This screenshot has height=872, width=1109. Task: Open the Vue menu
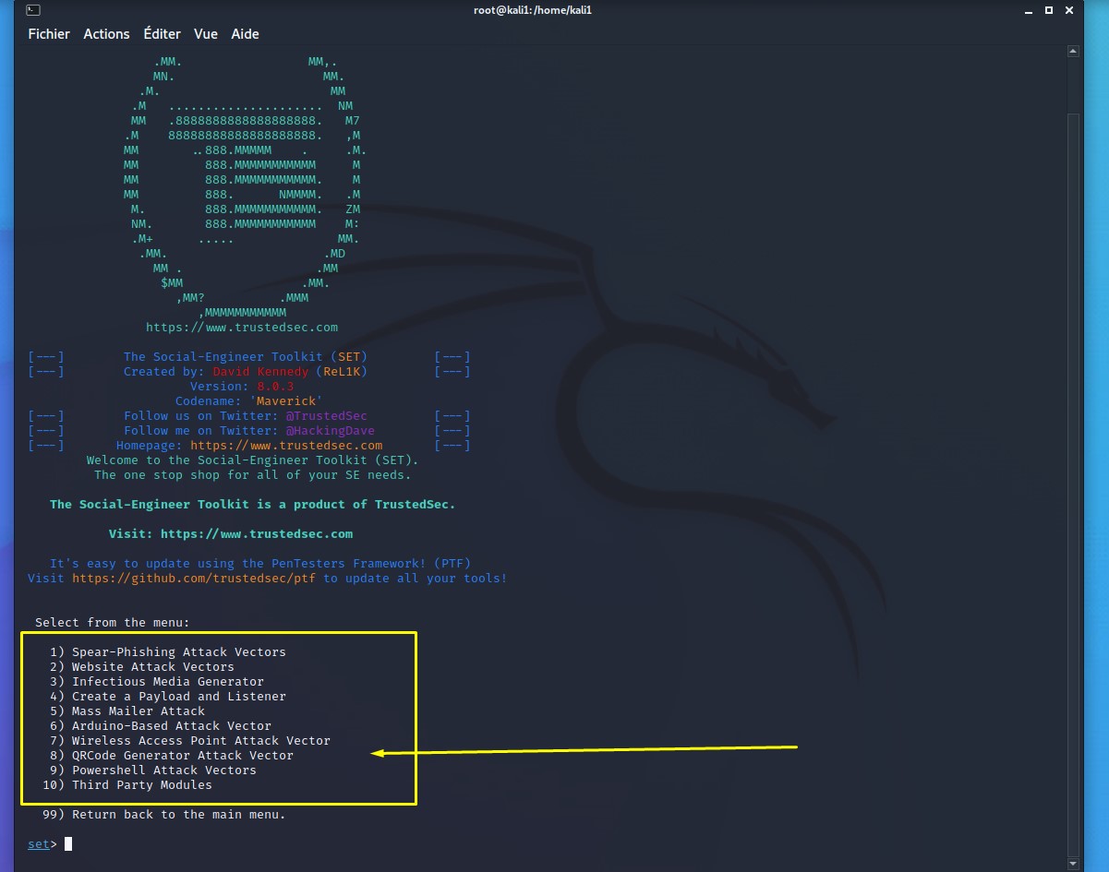[x=205, y=34]
